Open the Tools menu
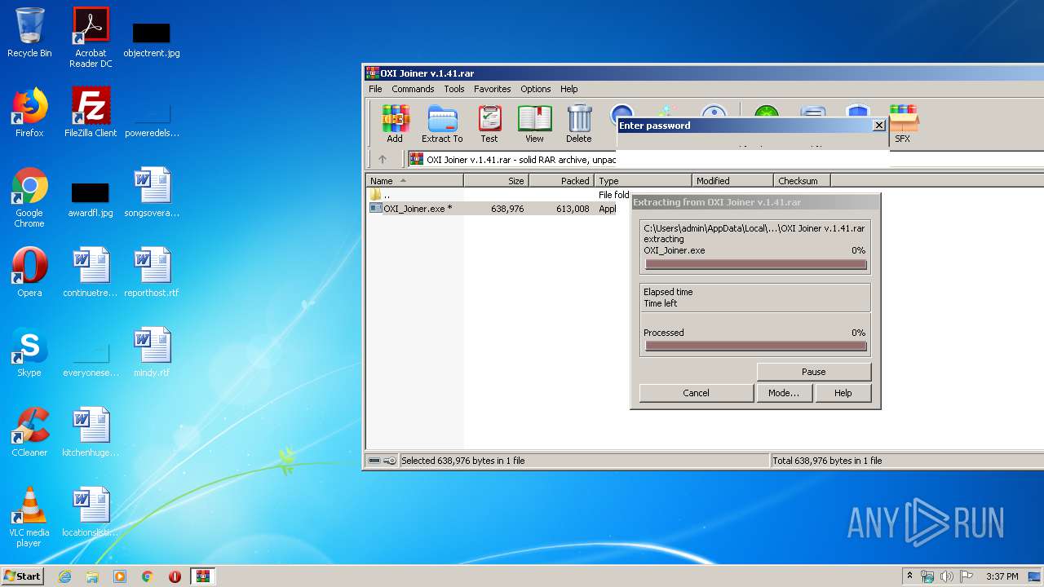The image size is (1044, 587). (x=454, y=89)
